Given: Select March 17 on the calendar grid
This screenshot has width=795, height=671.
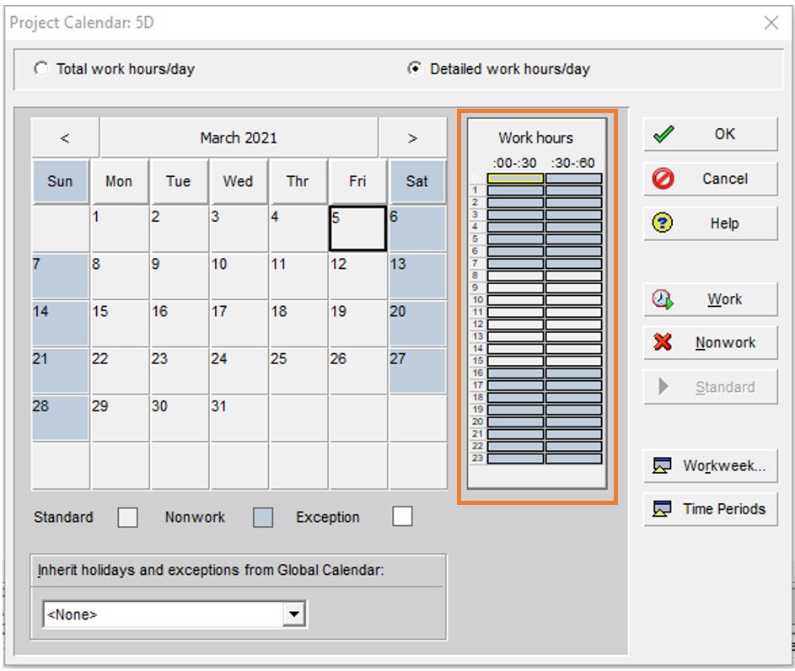Looking at the screenshot, I should [238, 324].
